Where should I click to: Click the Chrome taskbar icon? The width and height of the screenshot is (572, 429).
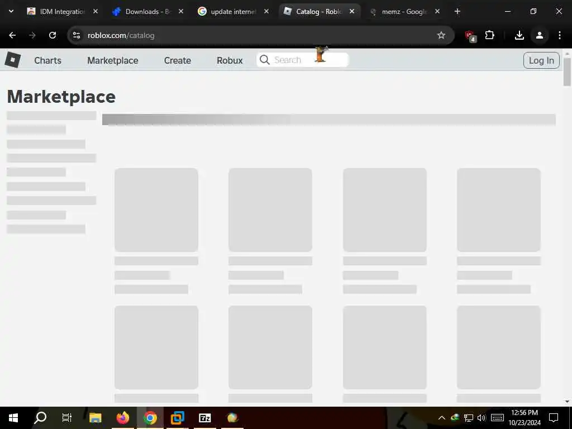click(x=150, y=418)
